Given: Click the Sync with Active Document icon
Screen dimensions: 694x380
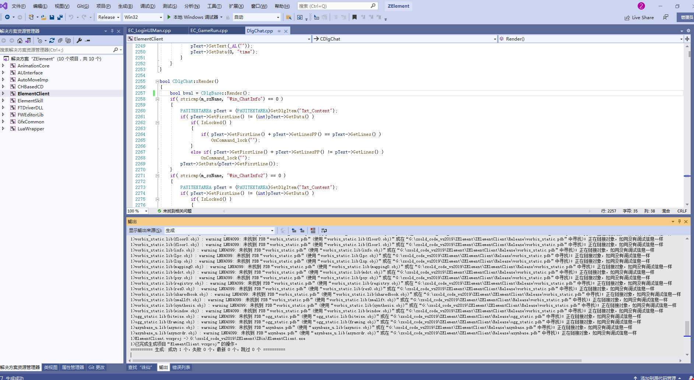Looking at the screenshot, I should [52, 41].
